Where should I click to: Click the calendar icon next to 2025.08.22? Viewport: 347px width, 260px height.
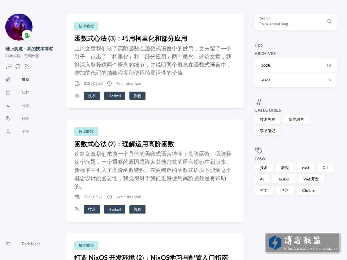point(77,83)
